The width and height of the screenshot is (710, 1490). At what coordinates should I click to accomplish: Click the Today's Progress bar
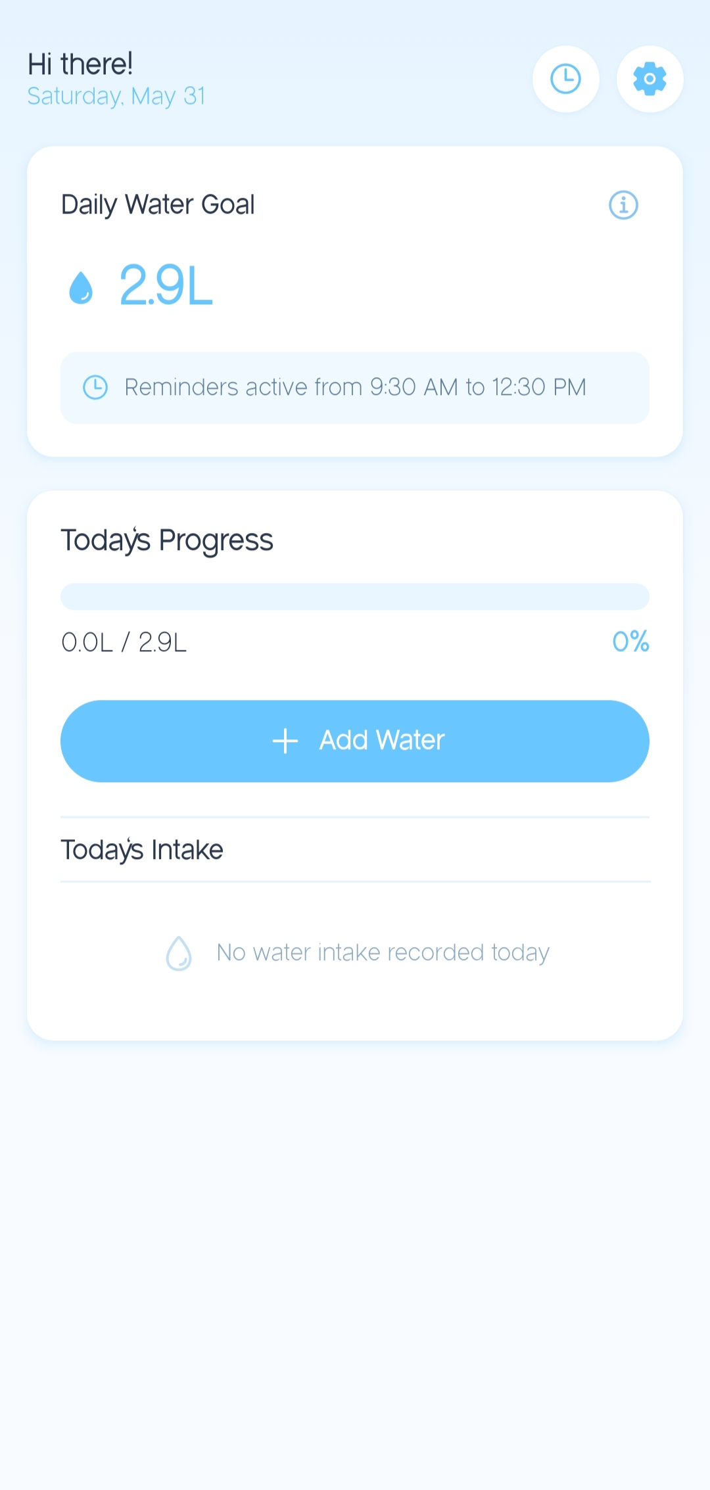click(x=355, y=597)
